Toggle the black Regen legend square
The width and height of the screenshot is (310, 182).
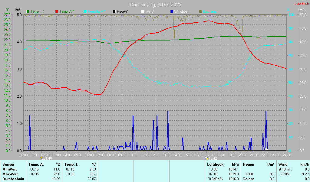pos(114,12)
